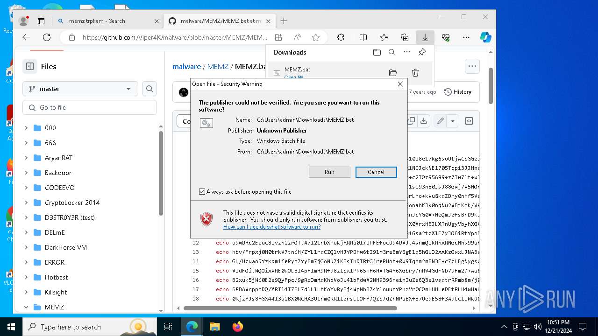Click the Go to file input field
This screenshot has width=598, height=336.
coord(90,107)
